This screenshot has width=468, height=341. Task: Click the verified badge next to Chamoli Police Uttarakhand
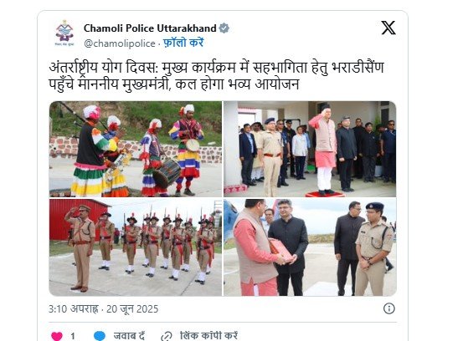click(x=224, y=28)
